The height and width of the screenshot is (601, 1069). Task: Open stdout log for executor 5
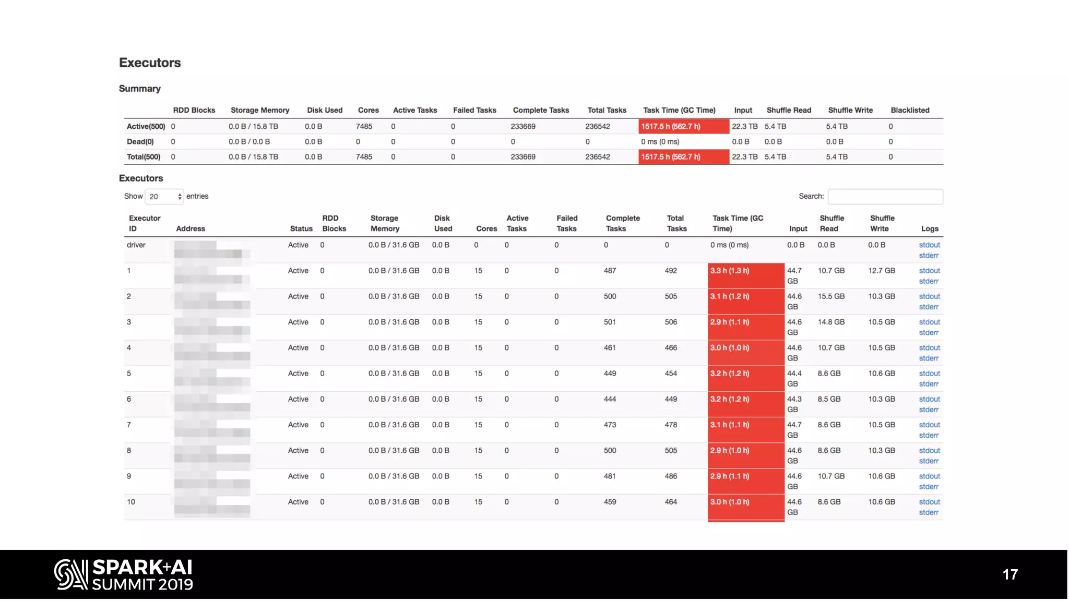click(x=929, y=374)
